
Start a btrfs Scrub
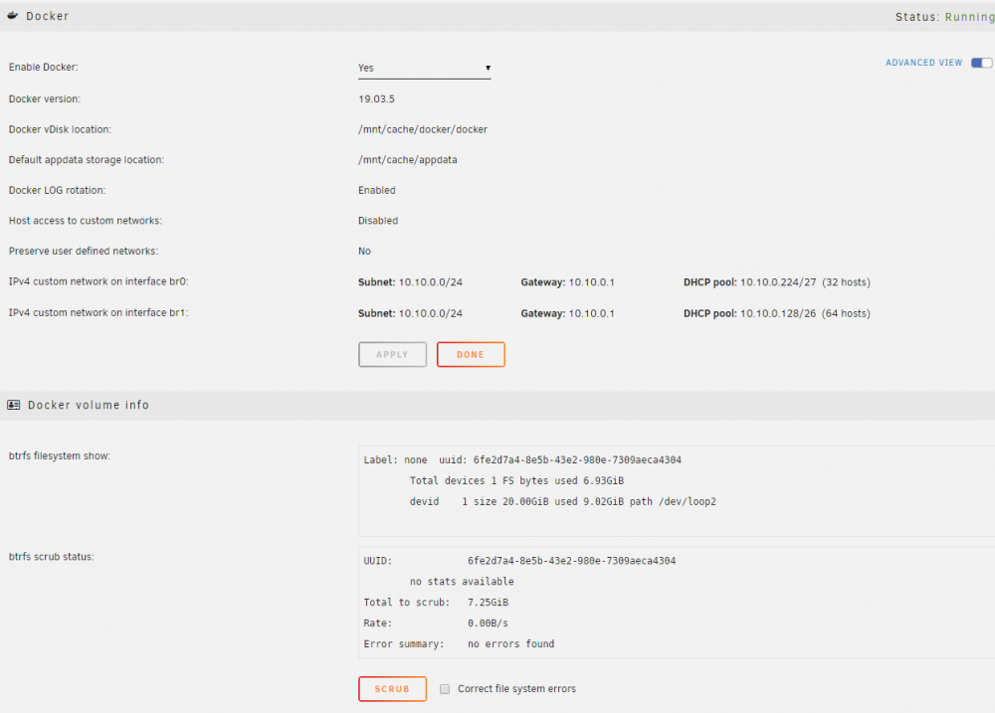coord(392,689)
